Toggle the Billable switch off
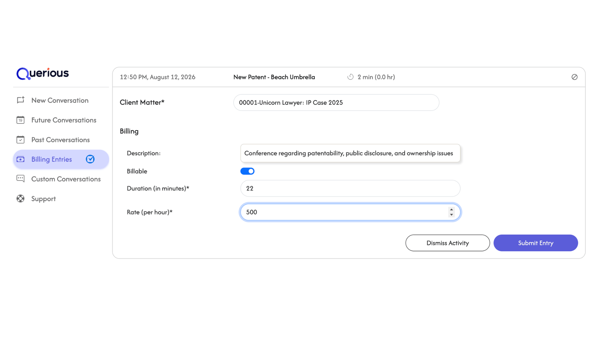The image size is (606, 341). coord(247,171)
